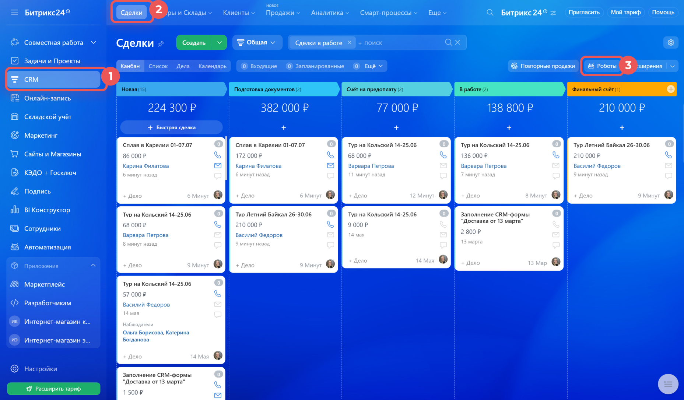Add deal in Счёт на предоплату column
Screen dimensions: 684x400
point(396,127)
